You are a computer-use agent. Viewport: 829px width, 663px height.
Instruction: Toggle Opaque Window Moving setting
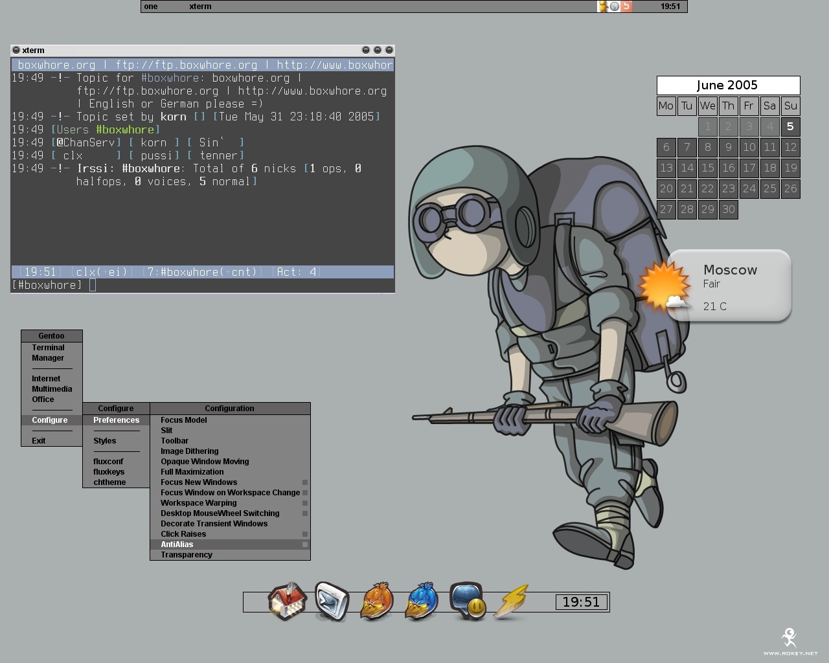pos(230,462)
